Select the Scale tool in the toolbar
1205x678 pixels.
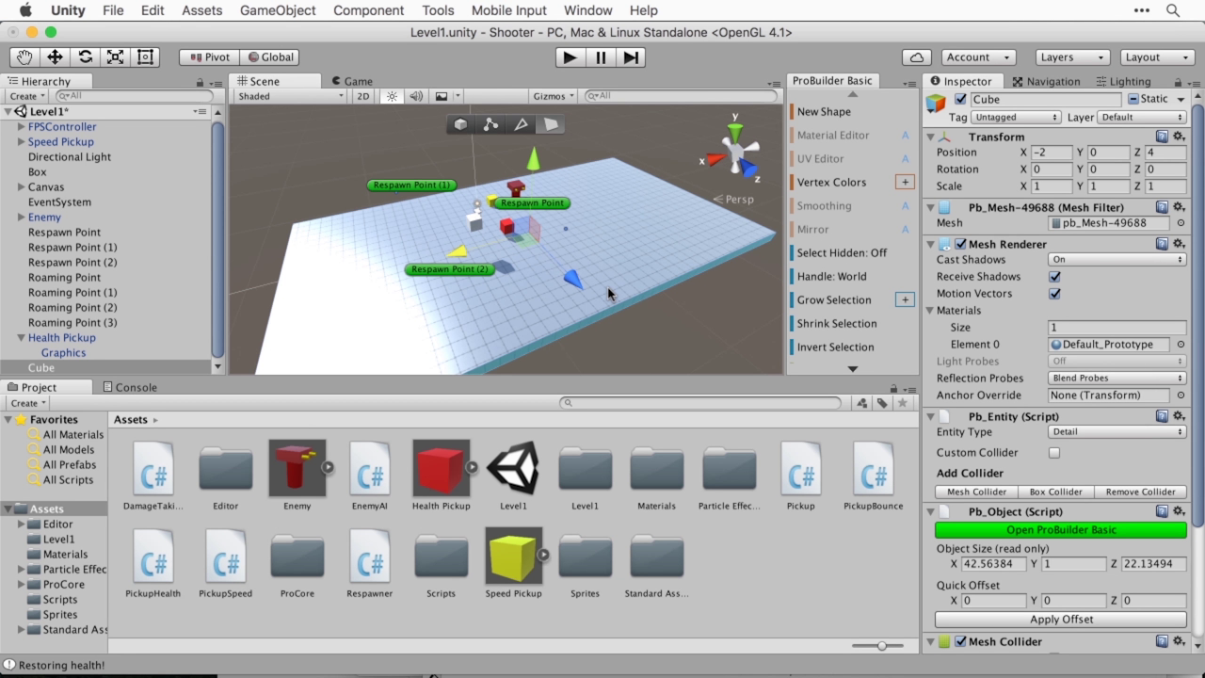coord(115,57)
